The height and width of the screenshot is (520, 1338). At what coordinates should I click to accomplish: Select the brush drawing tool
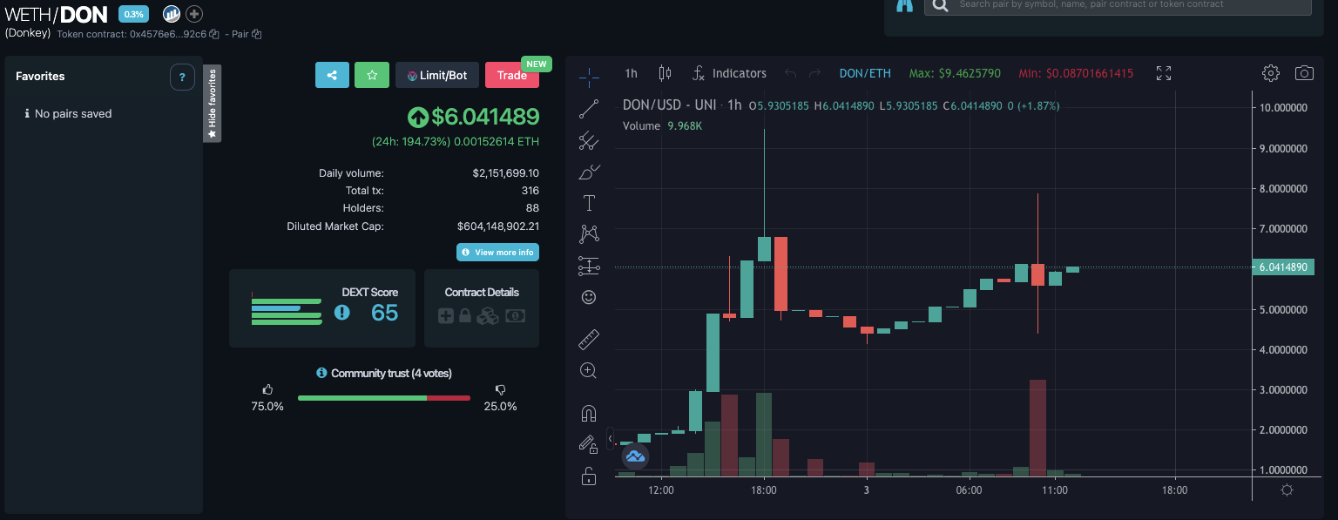pos(589,172)
